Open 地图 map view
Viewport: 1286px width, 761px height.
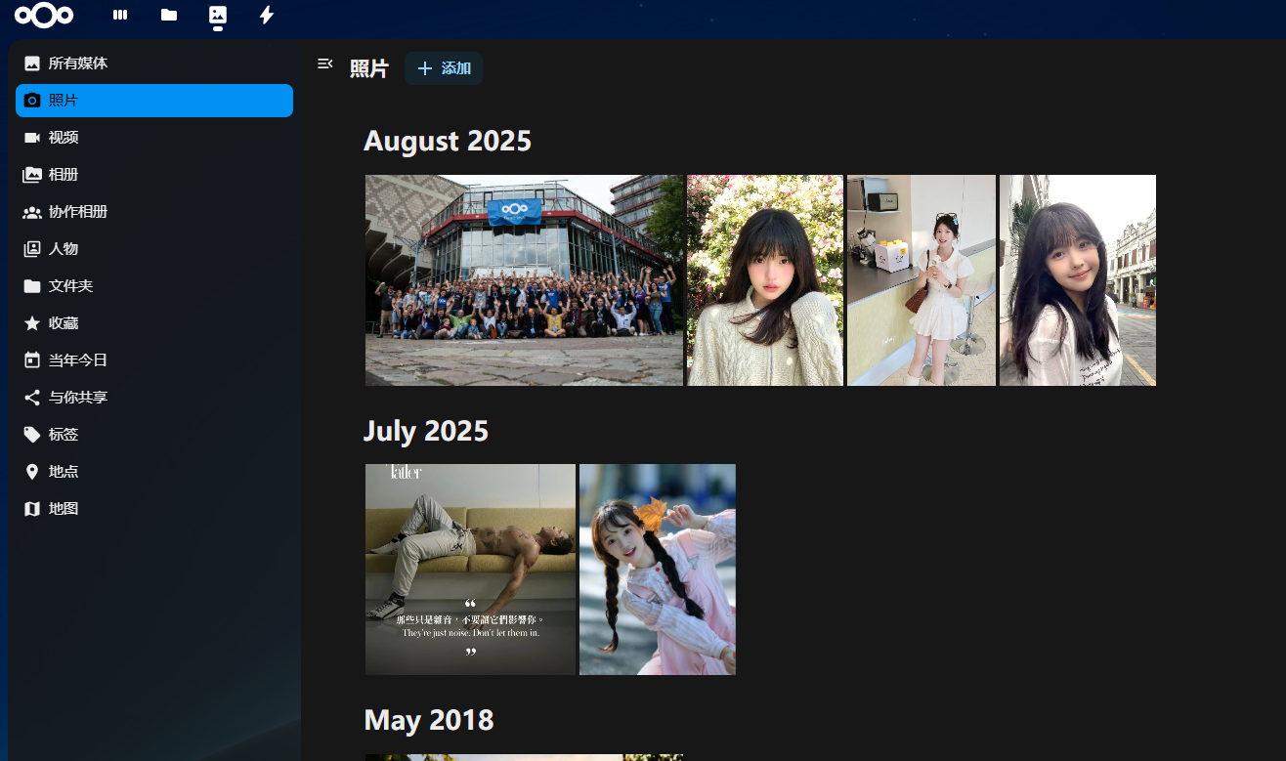[154, 509]
